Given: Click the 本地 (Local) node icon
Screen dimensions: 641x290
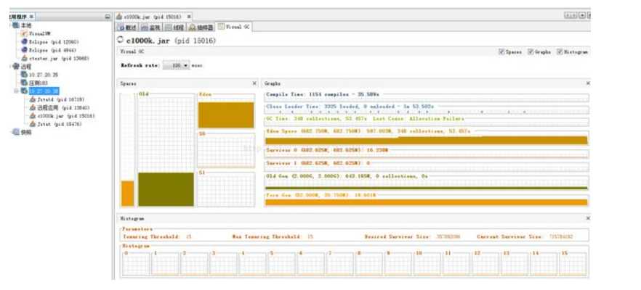Looking at the screenshot, I should [x=15, y=25].
